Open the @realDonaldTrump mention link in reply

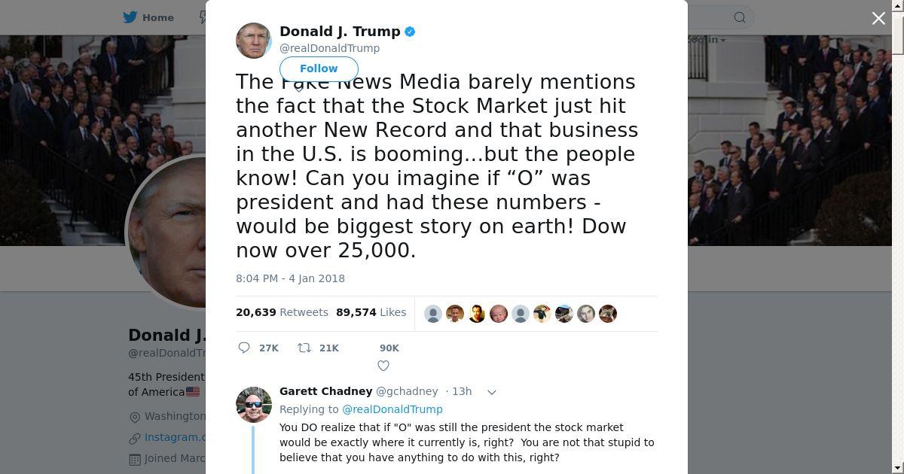392,409
